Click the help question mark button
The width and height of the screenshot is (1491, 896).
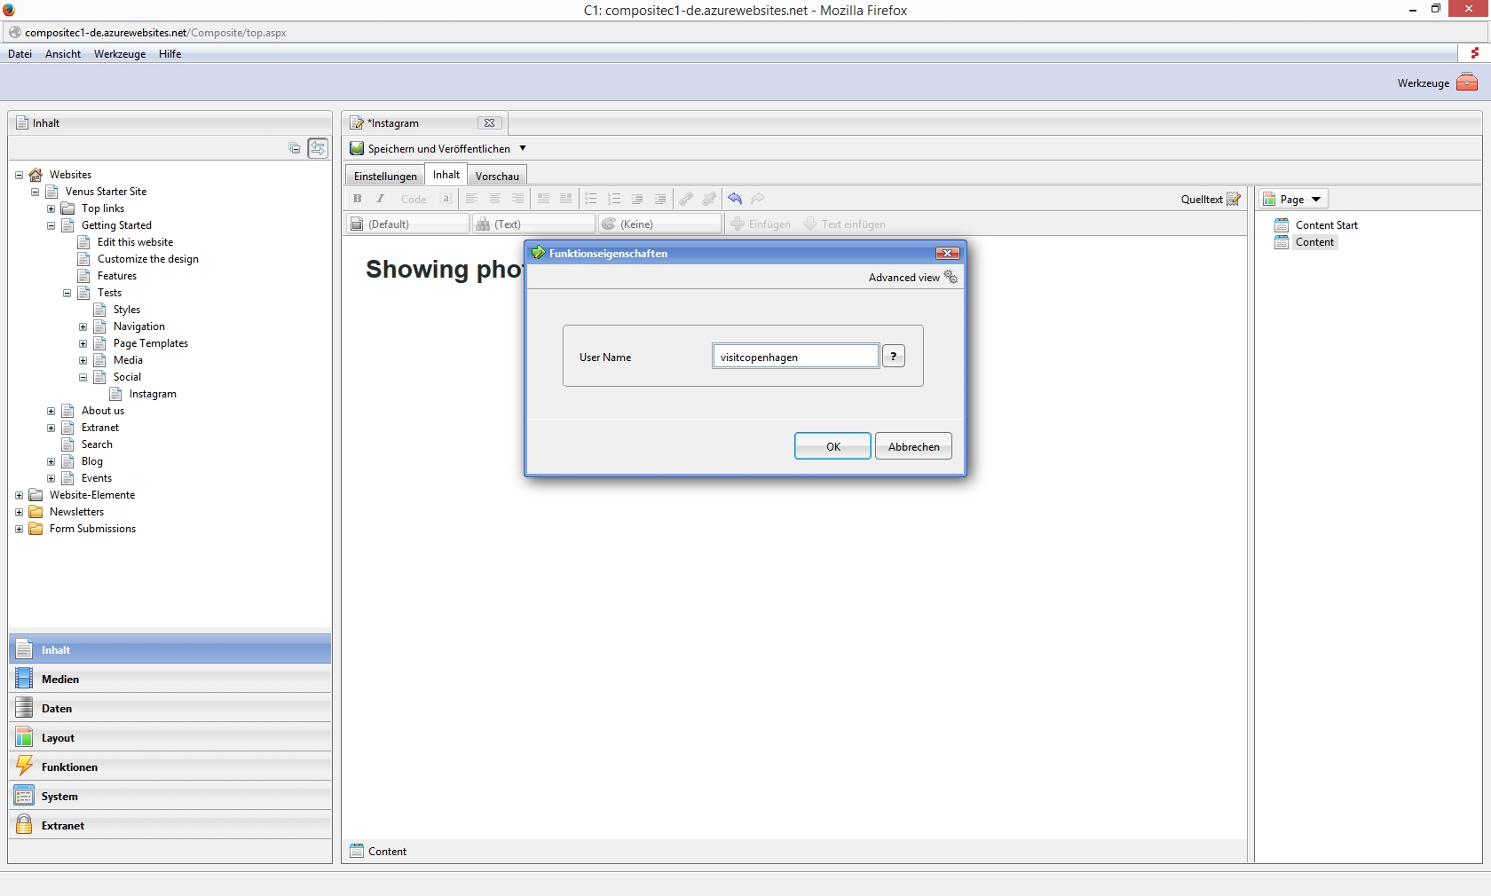[x=893, y=357]
